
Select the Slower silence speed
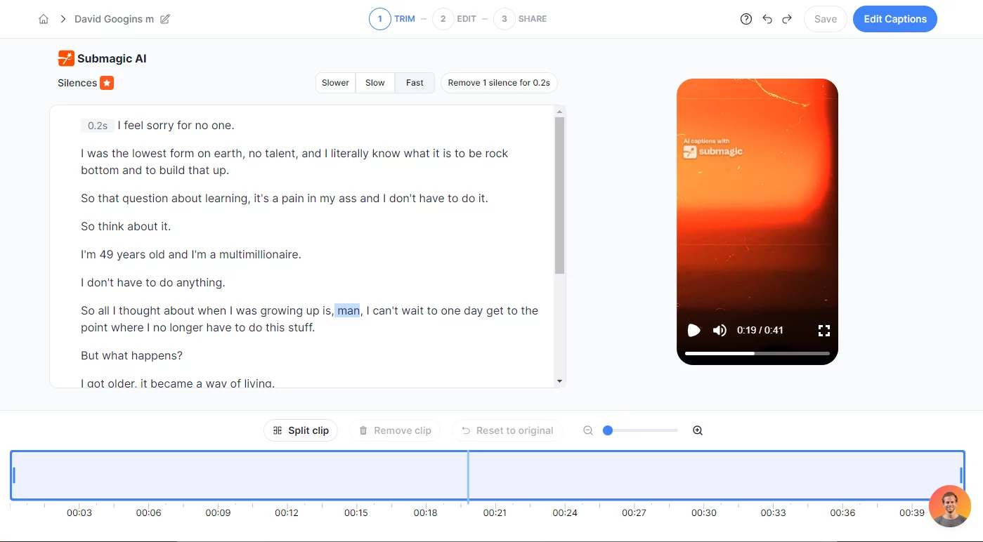[335, 83]
